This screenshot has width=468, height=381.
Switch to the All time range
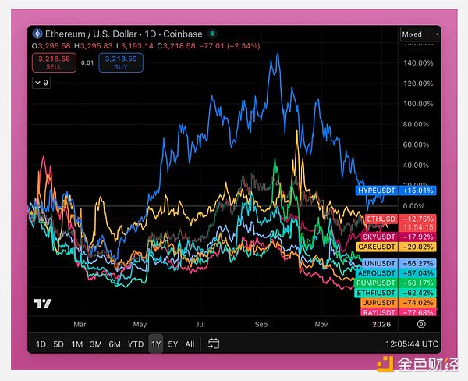190,344
